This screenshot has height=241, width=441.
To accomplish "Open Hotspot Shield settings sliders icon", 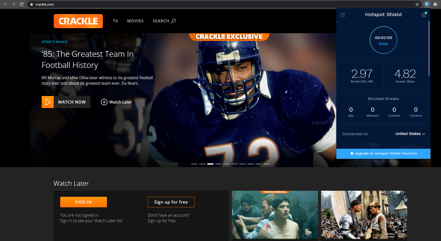I will (x=424, y=15).
